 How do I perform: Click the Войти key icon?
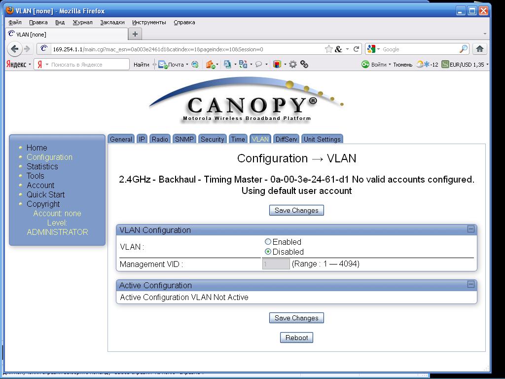(x=365, y=65)
